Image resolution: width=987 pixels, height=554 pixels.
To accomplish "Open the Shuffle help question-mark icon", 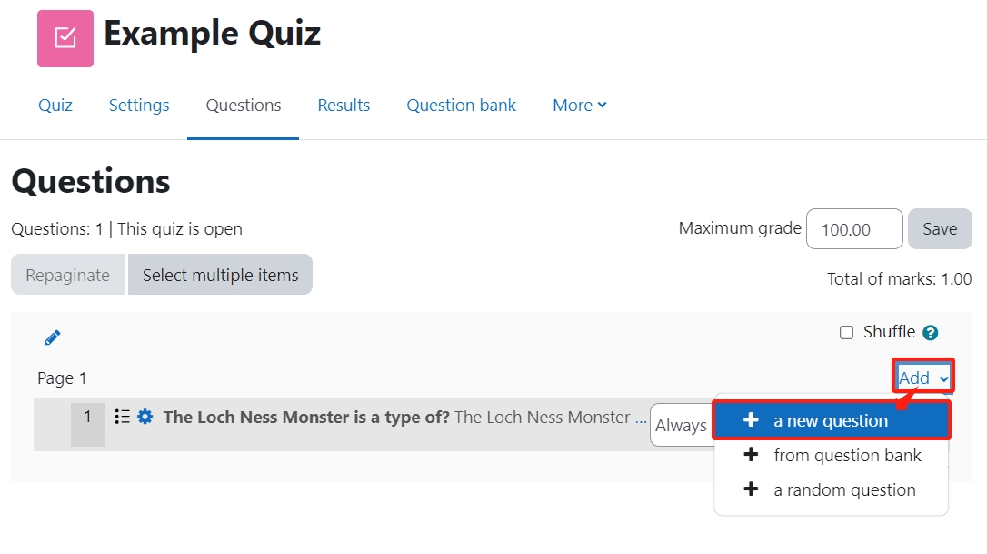I will [930, 333].
